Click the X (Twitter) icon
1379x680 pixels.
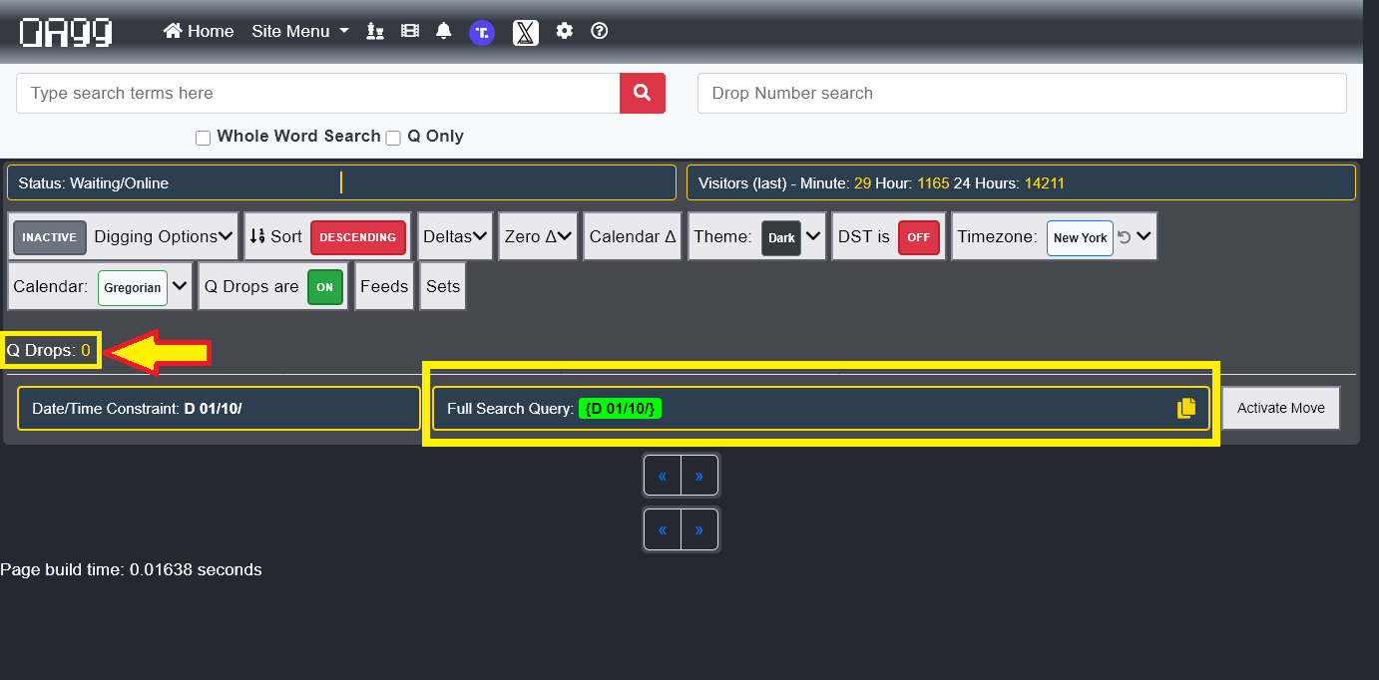[526, 32]
